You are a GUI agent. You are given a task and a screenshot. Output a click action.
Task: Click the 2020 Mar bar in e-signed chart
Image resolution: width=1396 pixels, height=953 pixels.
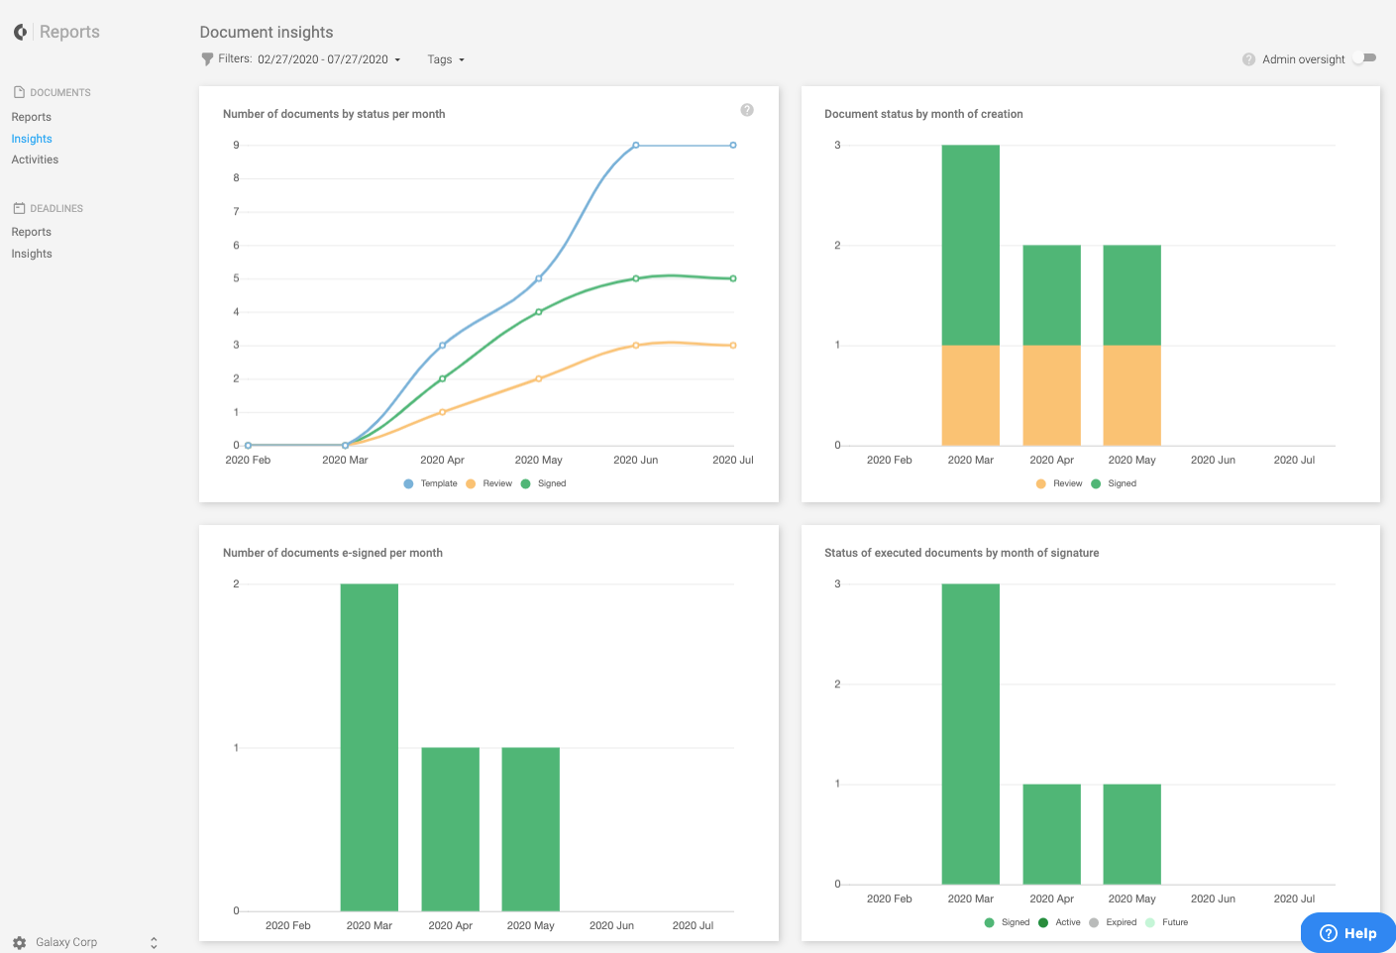[x=369, y=747]
